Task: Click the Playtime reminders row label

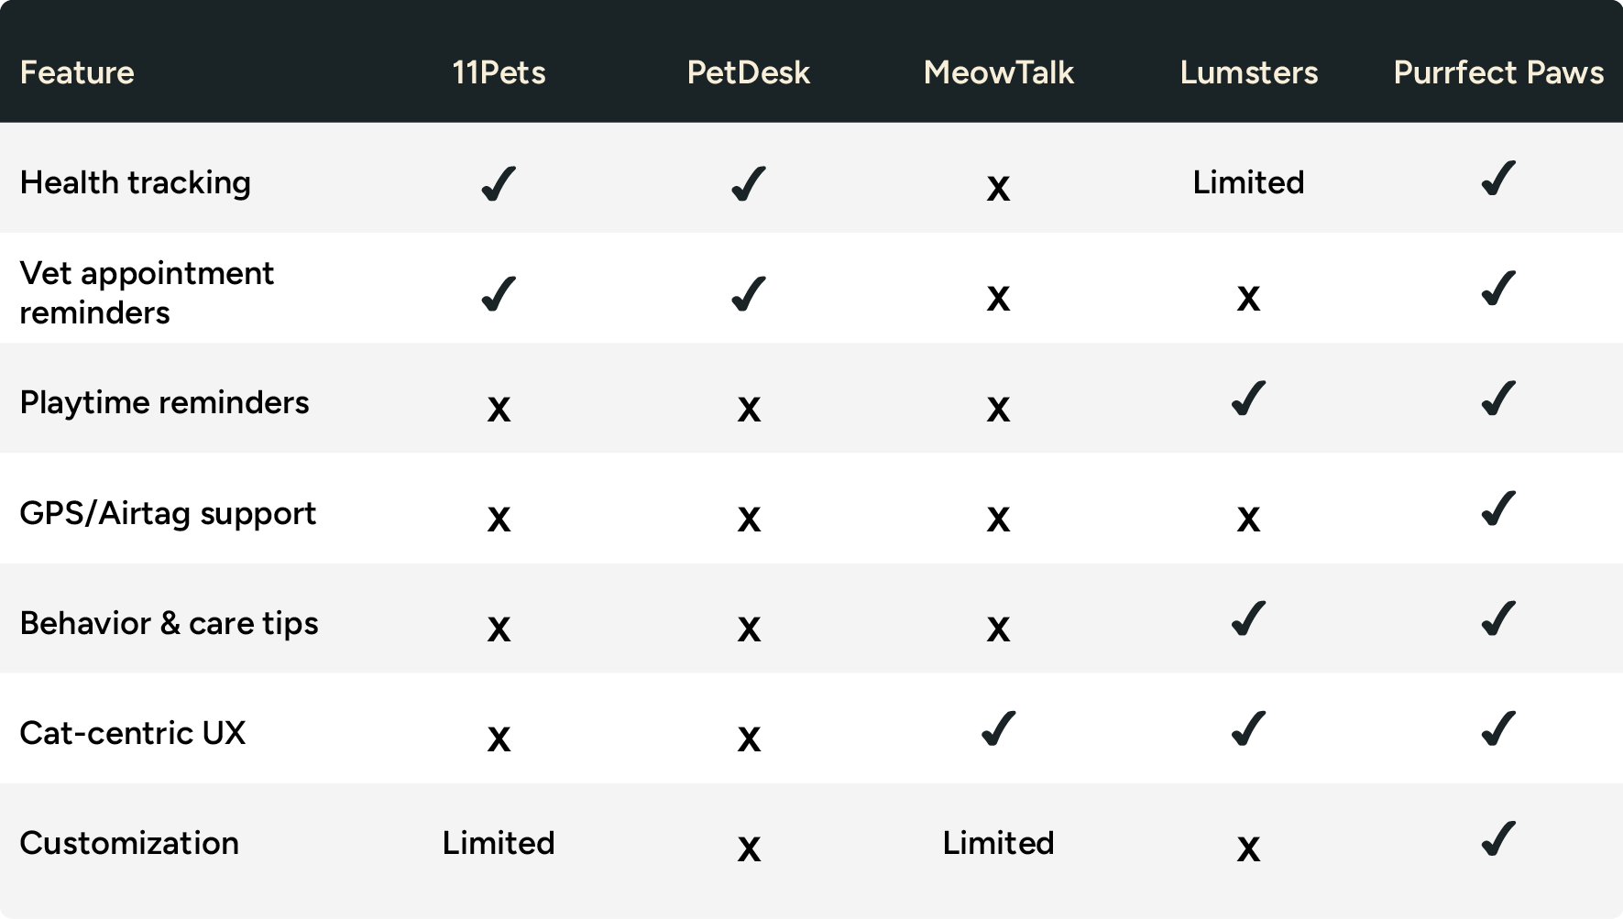Action: (164, 402)
